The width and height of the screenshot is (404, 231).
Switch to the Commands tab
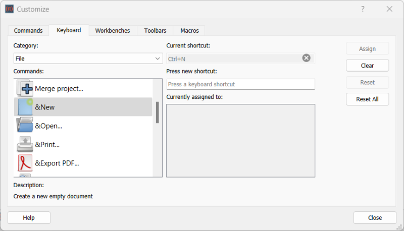[x=28, y=31]
